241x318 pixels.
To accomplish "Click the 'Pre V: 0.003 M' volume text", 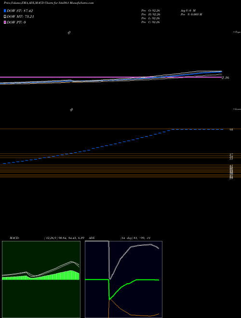I will [191, 14].
